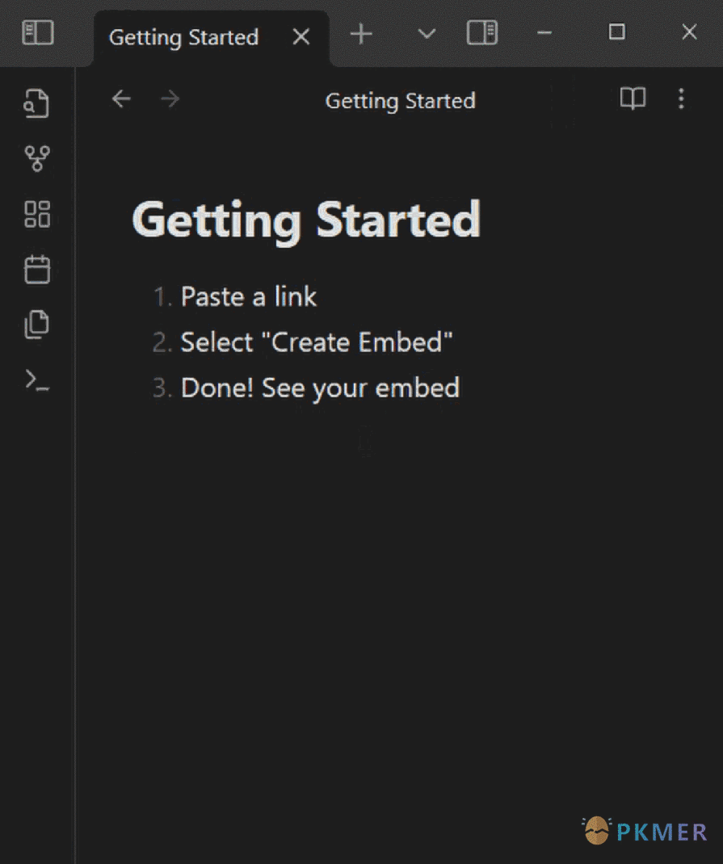Toggle the left sidebar icon

click(37, 33)
